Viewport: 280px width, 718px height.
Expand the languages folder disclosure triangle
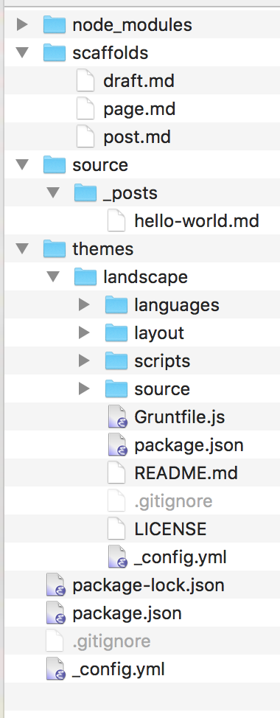click(84, 304)
